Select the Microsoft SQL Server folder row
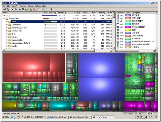The width and height of the screenshot is (161, 122). 21,28
